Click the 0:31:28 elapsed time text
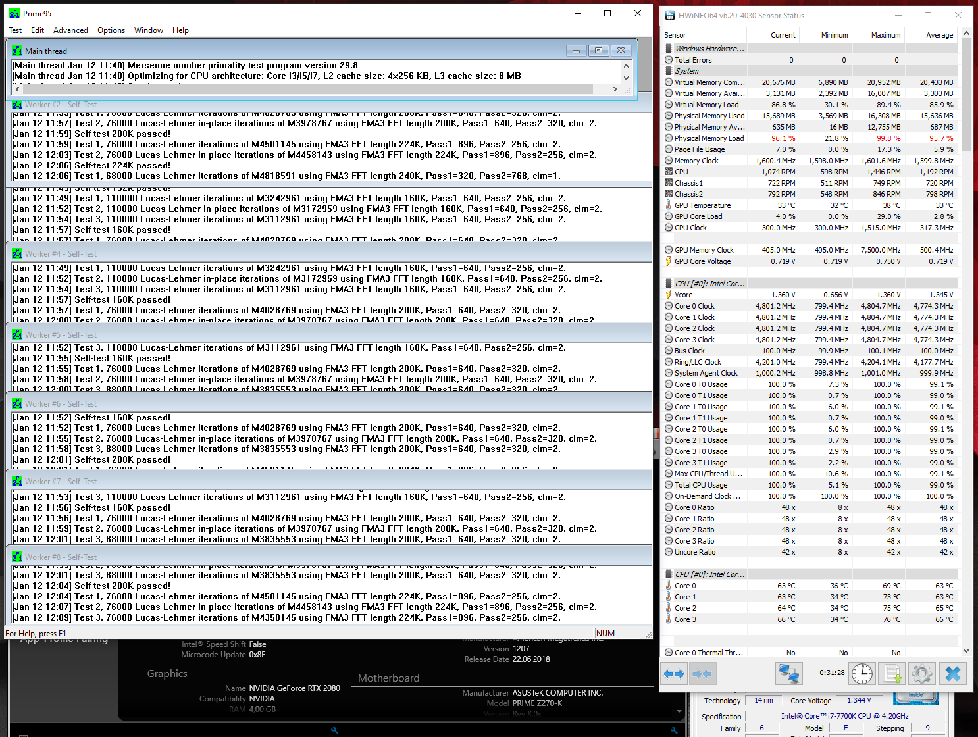The image size is (978, 737). tap(832, 673)
